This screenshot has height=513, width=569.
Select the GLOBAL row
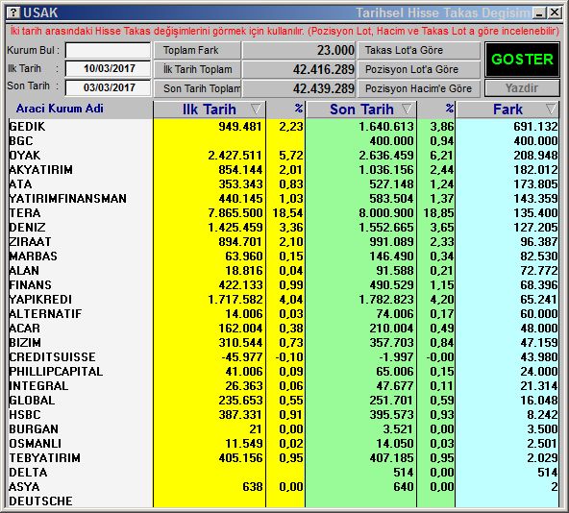click(x=284, y=401)
